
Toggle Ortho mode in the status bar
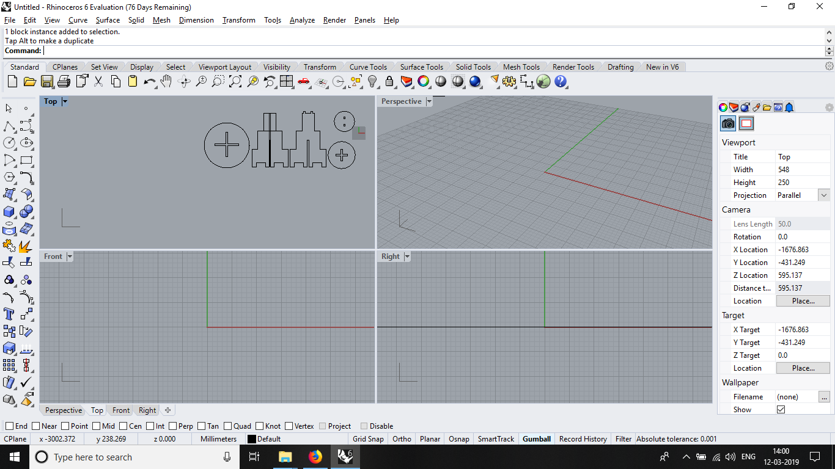click(402, 439)
